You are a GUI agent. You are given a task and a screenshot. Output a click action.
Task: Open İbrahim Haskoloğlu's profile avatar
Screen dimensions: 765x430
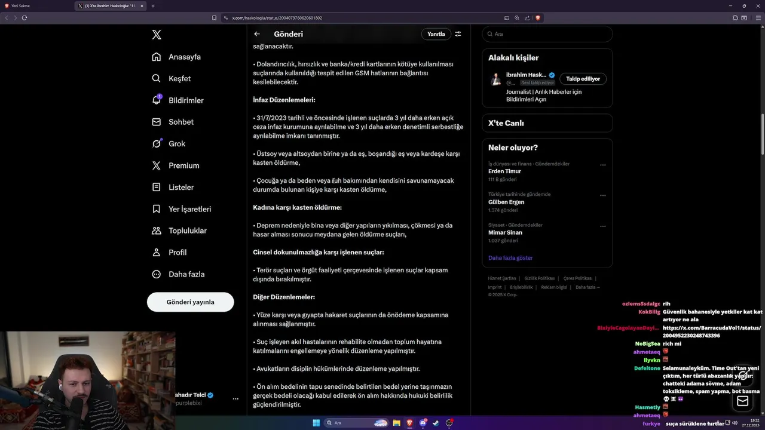pos(495,79)
